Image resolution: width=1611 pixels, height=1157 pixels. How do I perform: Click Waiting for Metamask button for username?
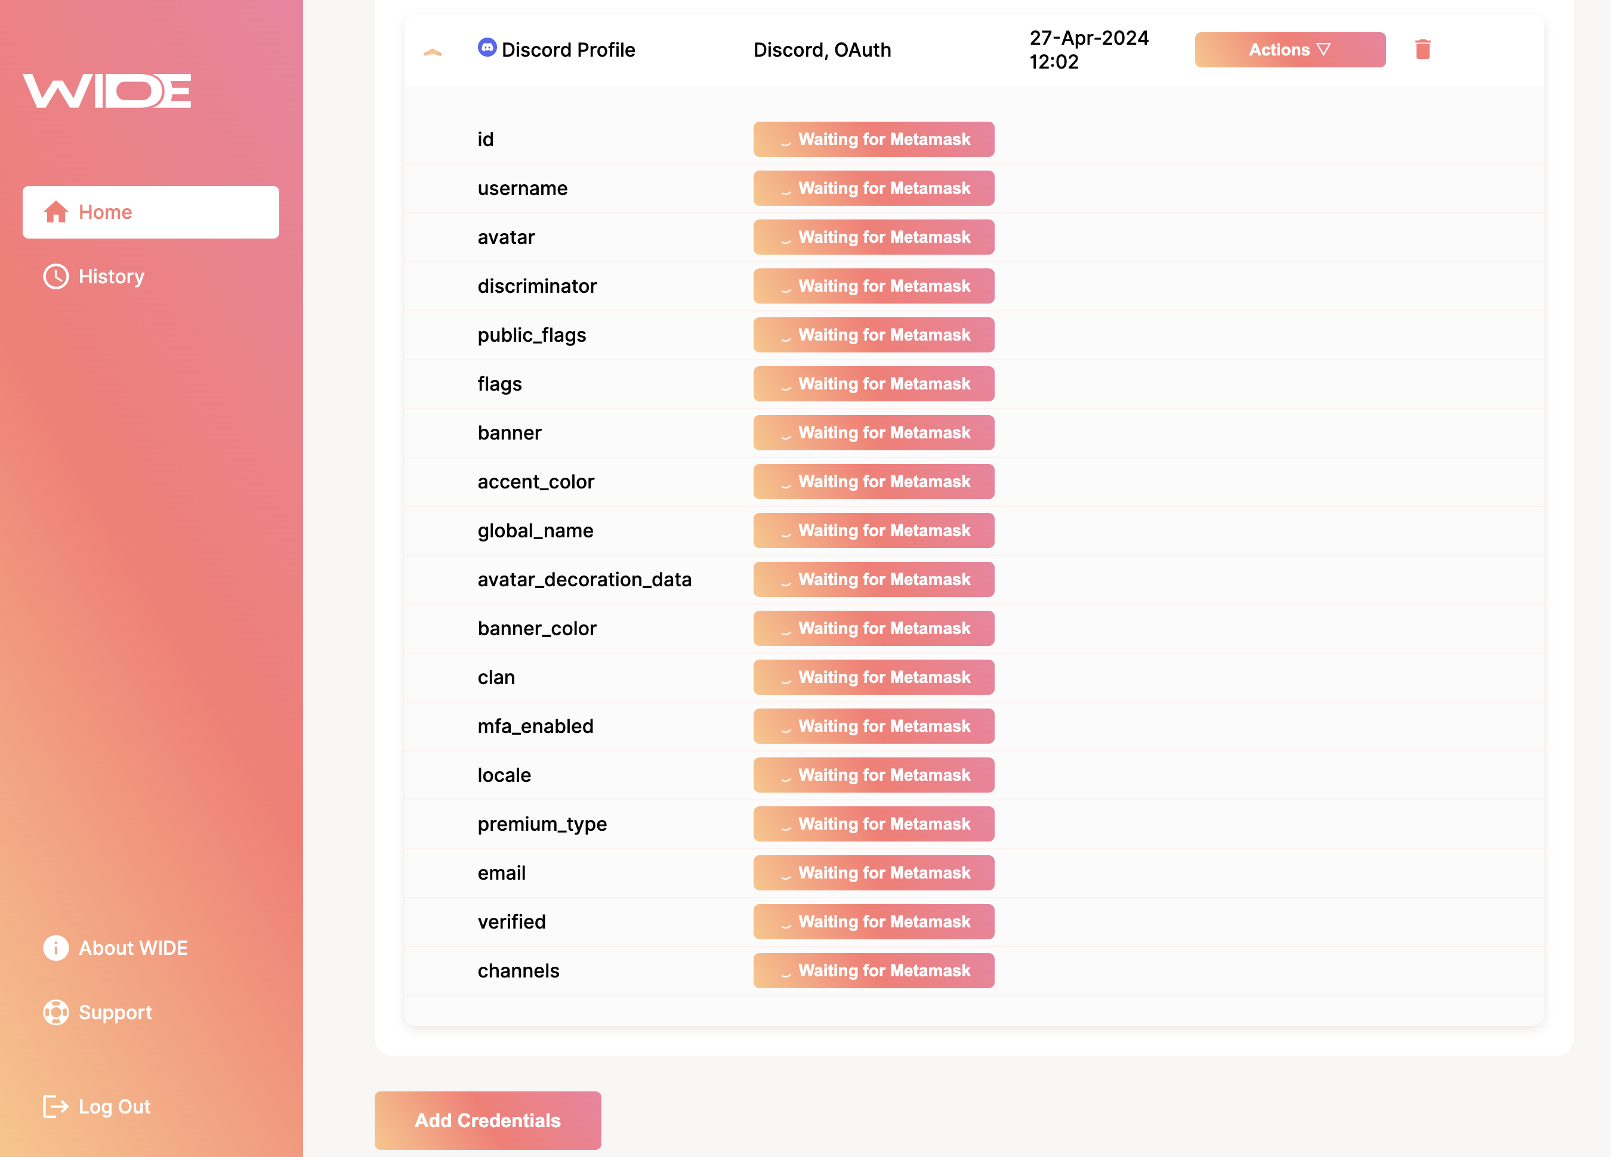(x=874, y=188)
